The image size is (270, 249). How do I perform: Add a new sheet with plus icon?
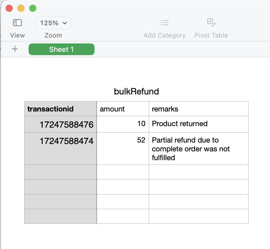[x=15, y=49]
